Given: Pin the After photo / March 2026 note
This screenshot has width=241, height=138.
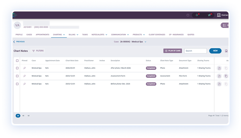Looking at the screenshot, I should (x=24, y=68).
